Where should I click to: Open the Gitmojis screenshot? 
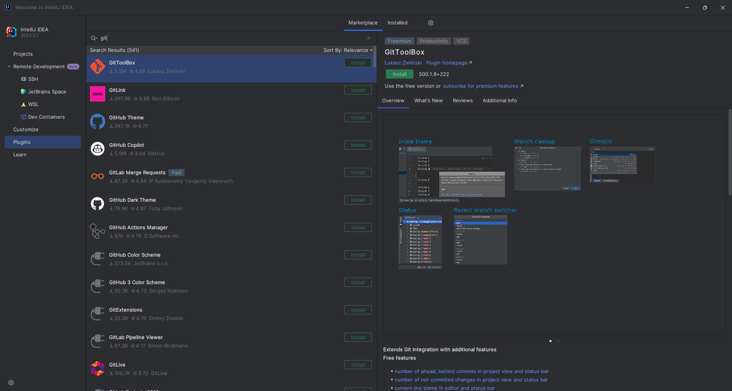[x=623, y=165]
